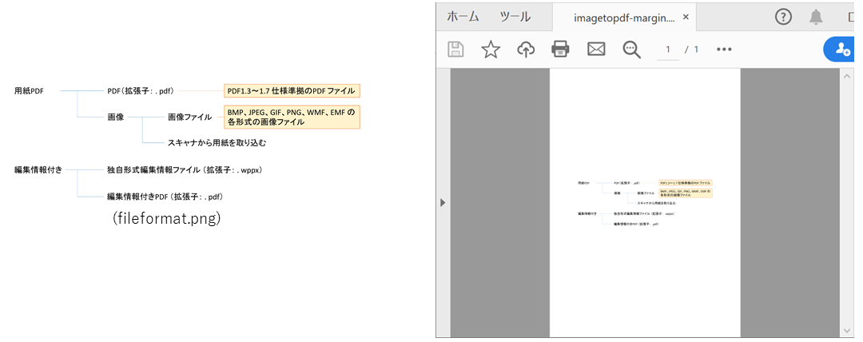This screenshot has height=342, width=863.
Task: Switch to the ホーム tab
Action: [463, 16]
